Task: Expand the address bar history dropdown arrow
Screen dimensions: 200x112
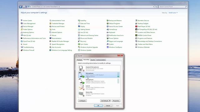Action: point(153,7)
